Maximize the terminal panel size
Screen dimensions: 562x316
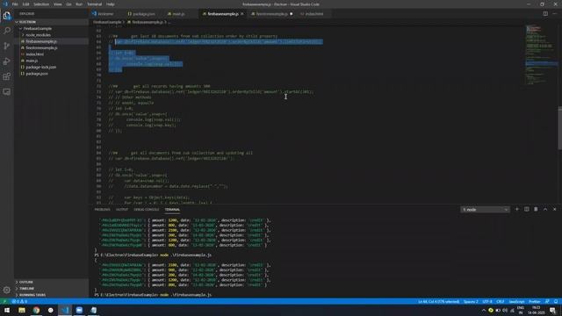point(545,209)
